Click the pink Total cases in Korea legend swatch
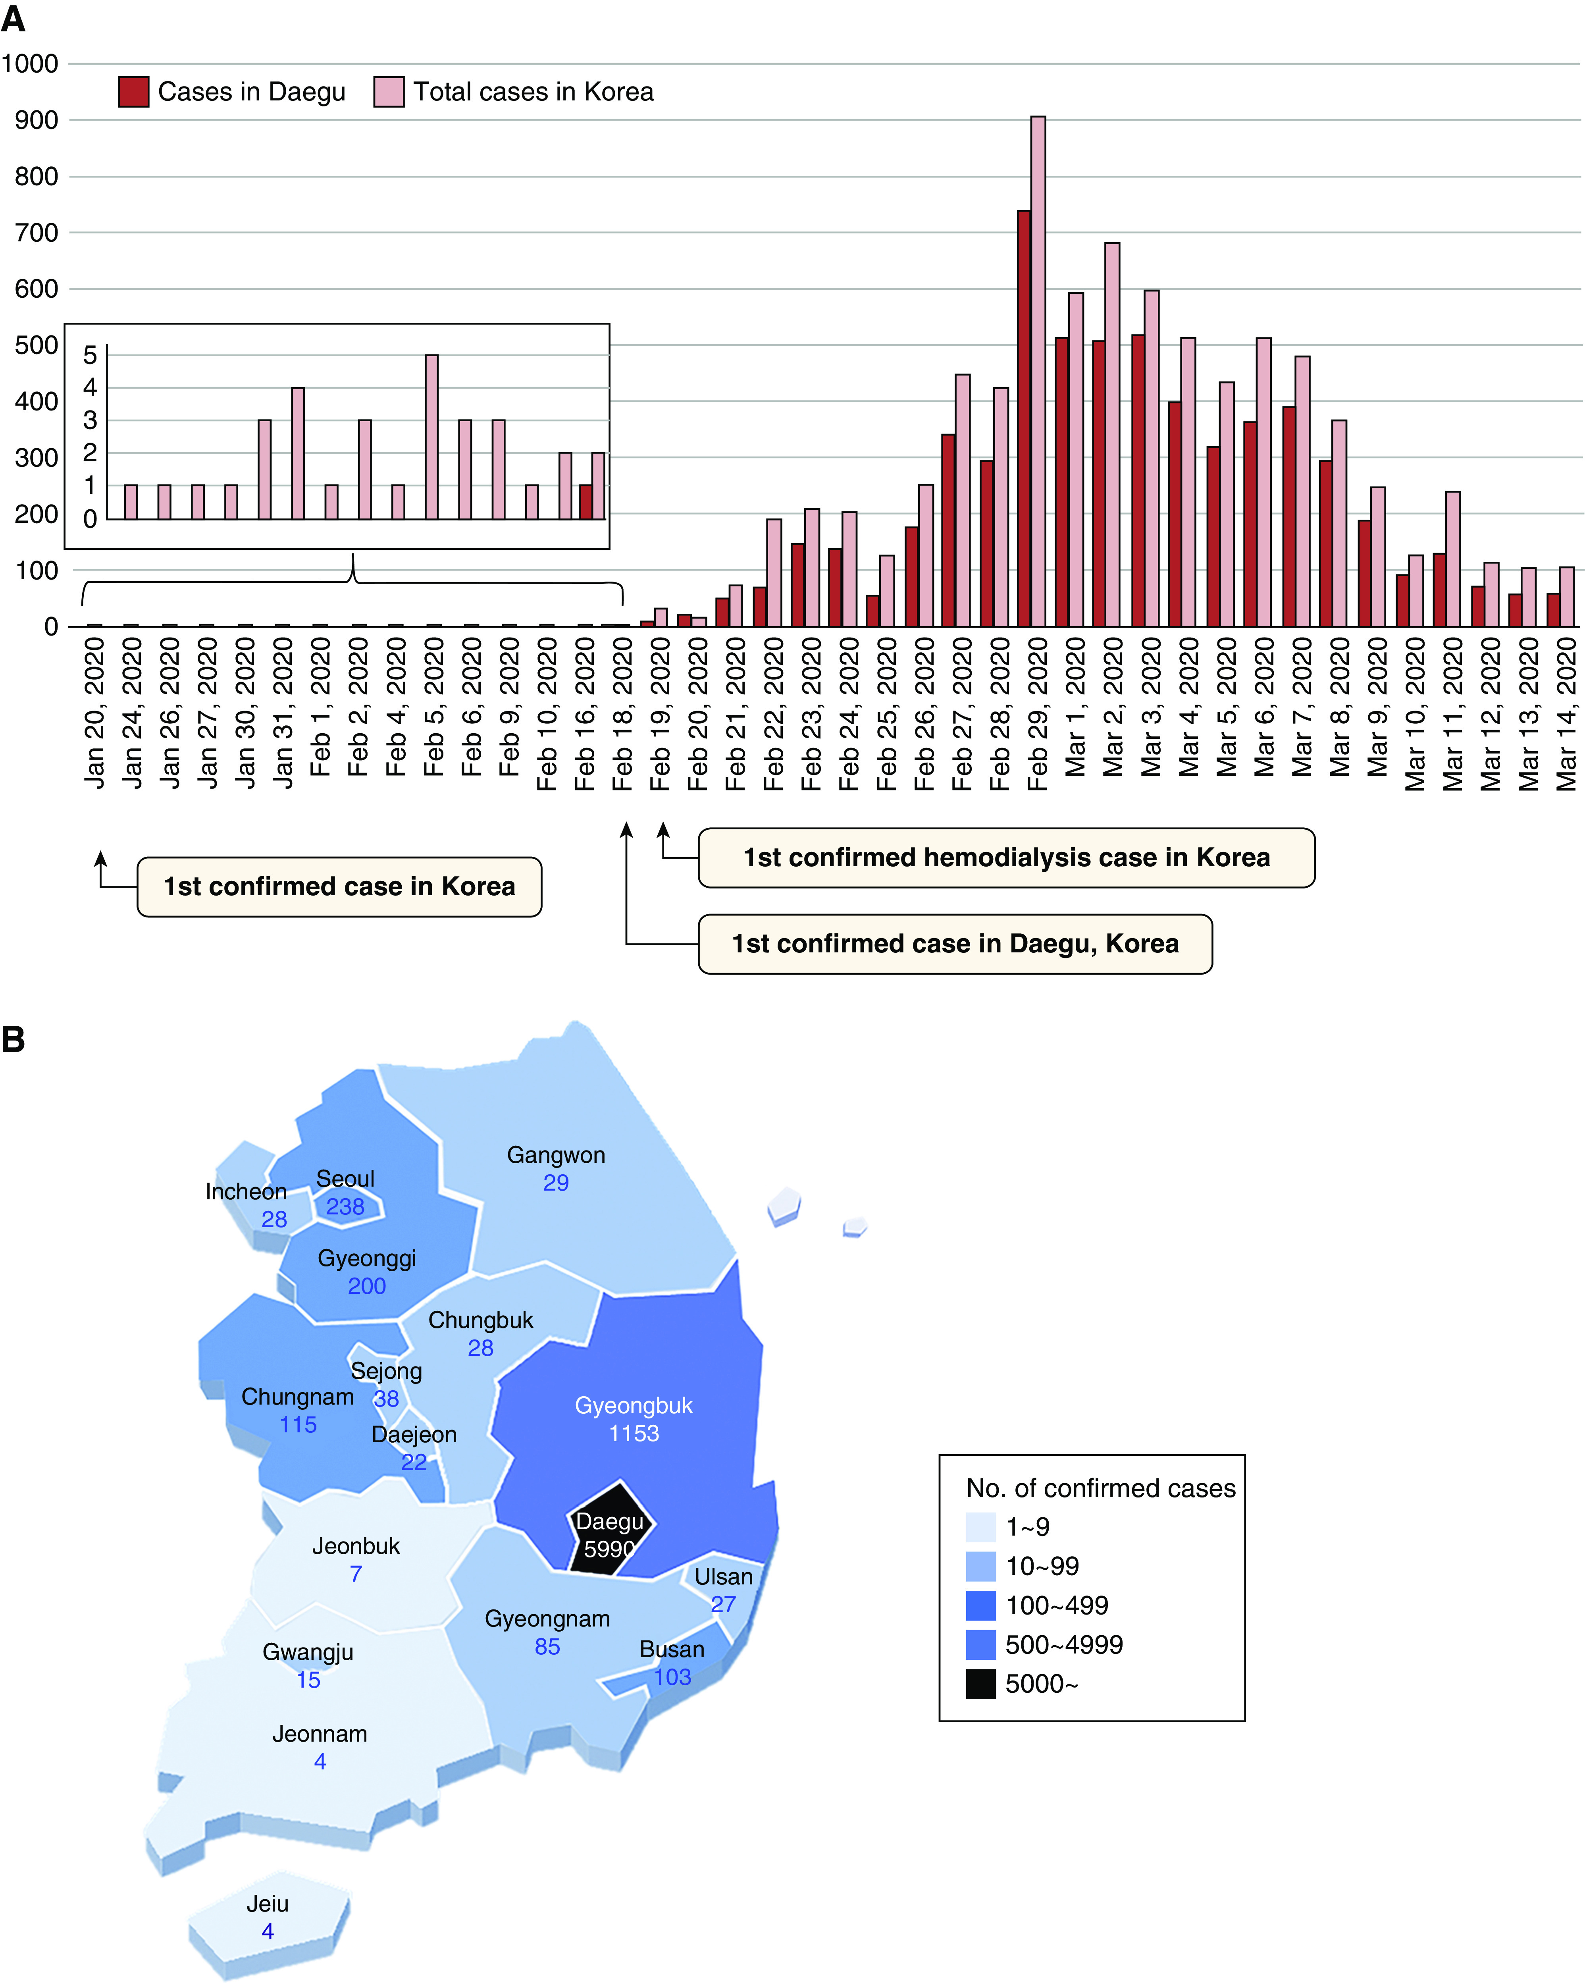 click(389, 92)
